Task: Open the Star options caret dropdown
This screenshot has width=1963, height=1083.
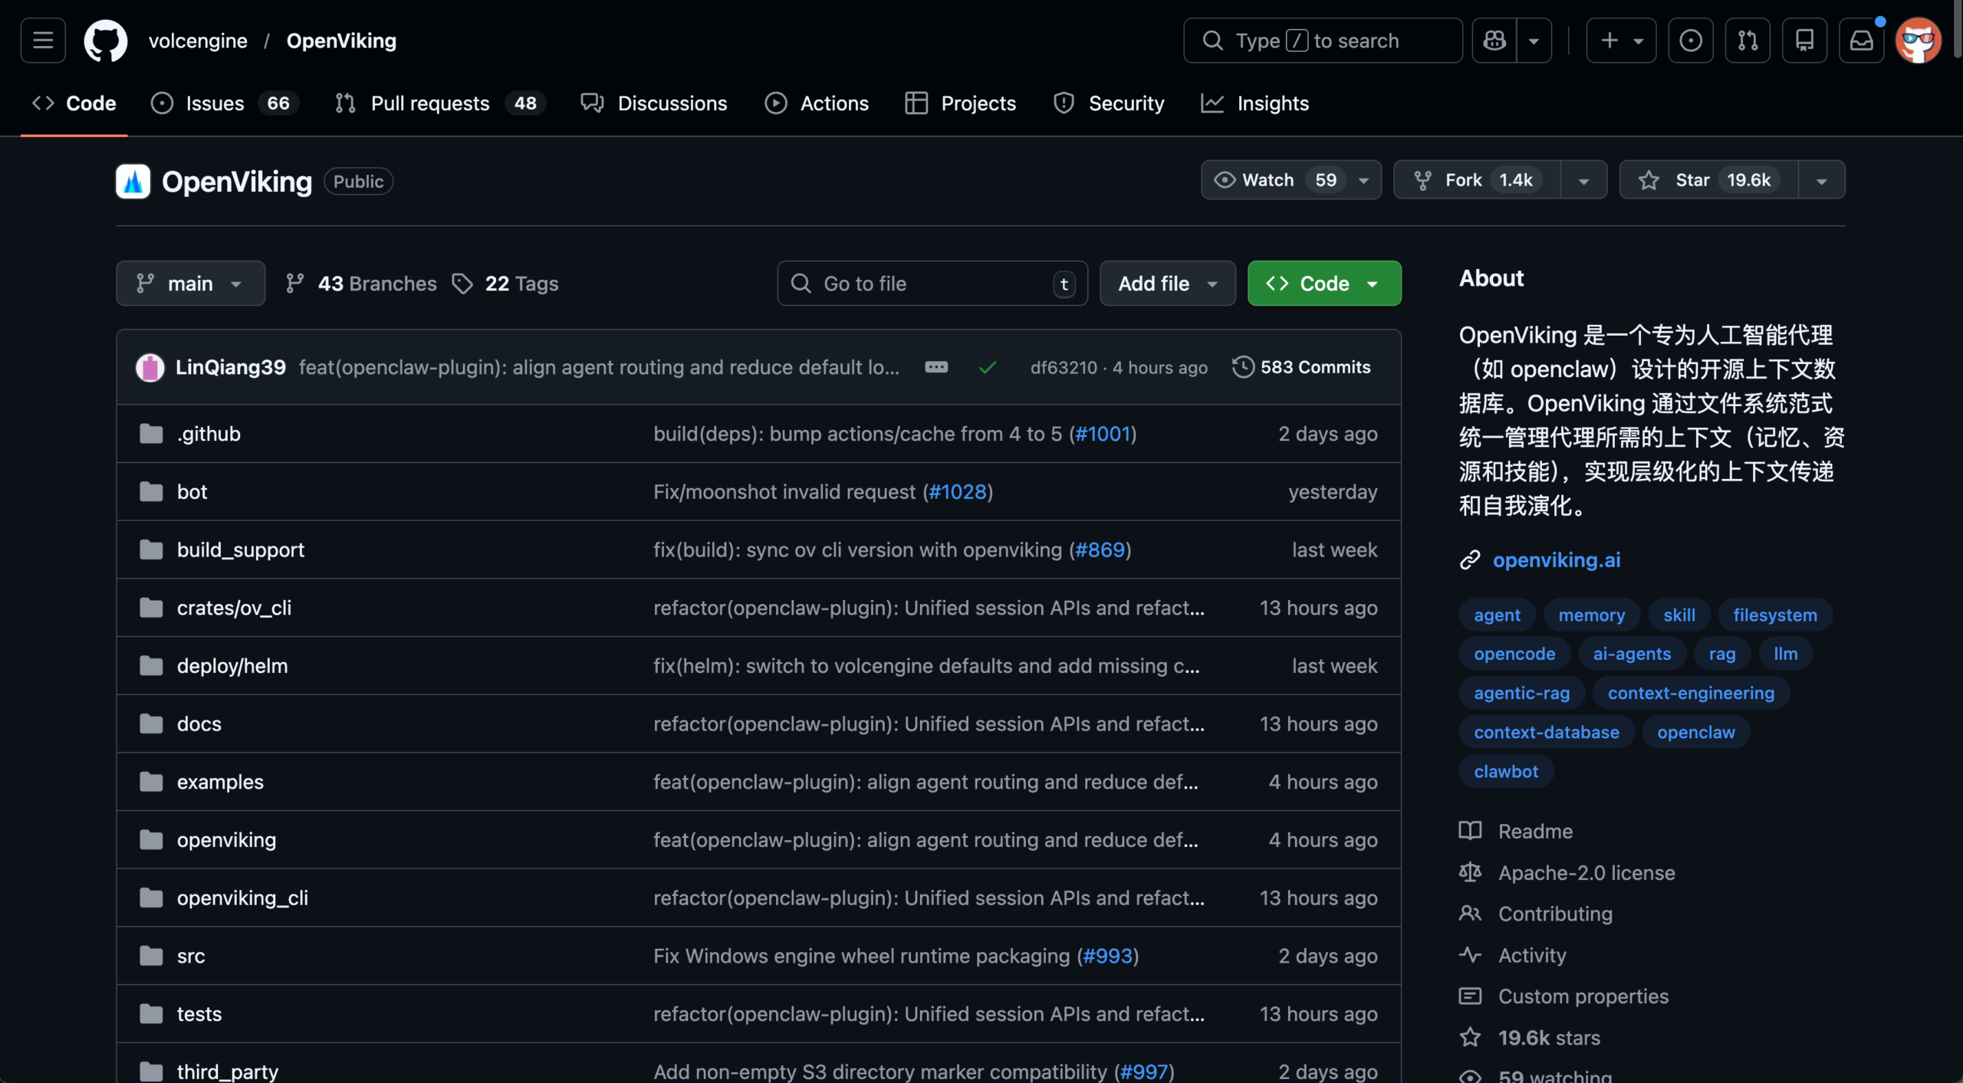Action: [x=1823, y=179]
